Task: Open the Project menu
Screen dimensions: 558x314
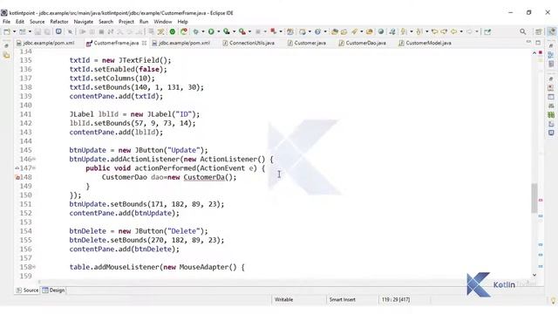Action: pos(126,22)
